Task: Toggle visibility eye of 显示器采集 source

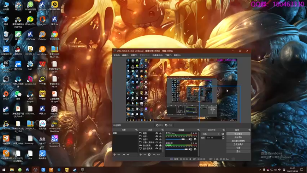Action: (x=157, y=148)
